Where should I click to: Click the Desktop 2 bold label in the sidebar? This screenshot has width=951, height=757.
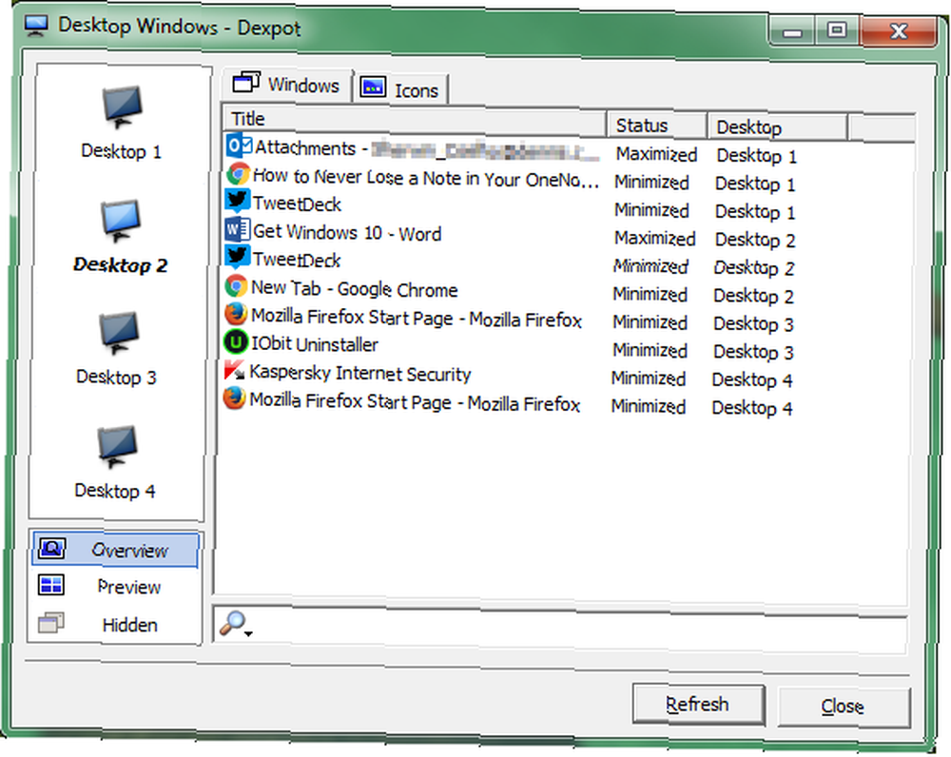120,265
